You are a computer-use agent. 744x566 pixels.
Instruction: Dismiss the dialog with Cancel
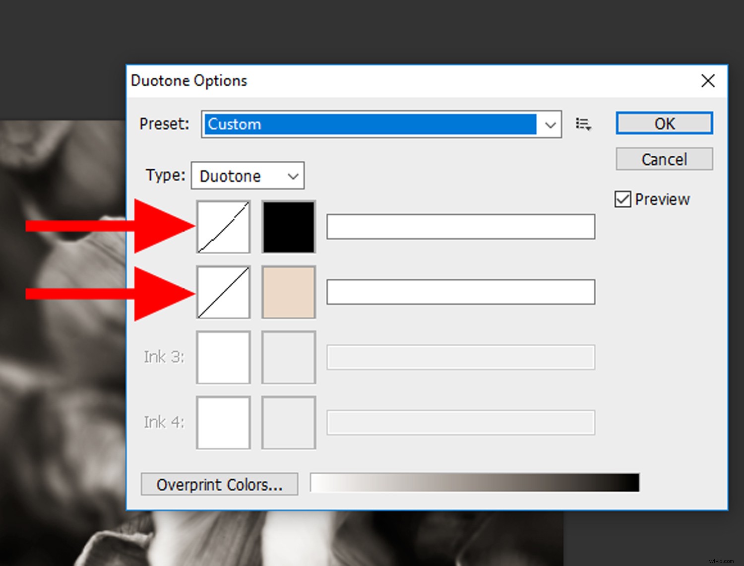664,159
